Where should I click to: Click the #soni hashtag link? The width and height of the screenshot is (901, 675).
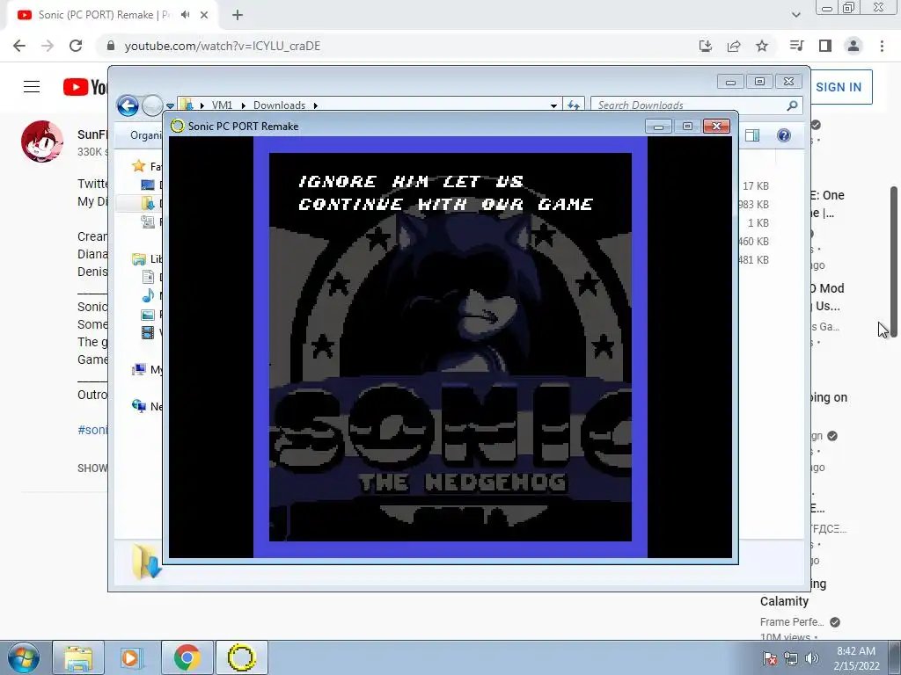tap(92, 430)
